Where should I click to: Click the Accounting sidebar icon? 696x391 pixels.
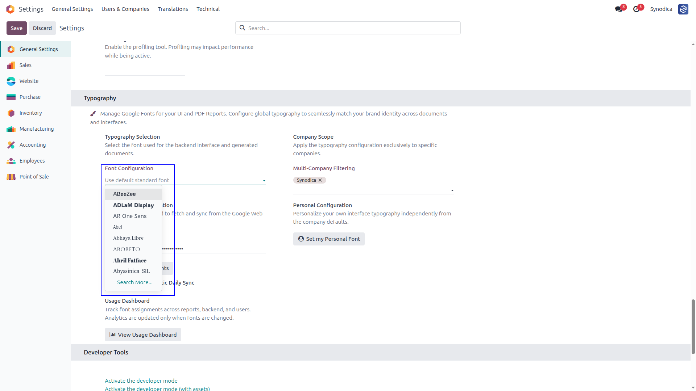point(11,145)
